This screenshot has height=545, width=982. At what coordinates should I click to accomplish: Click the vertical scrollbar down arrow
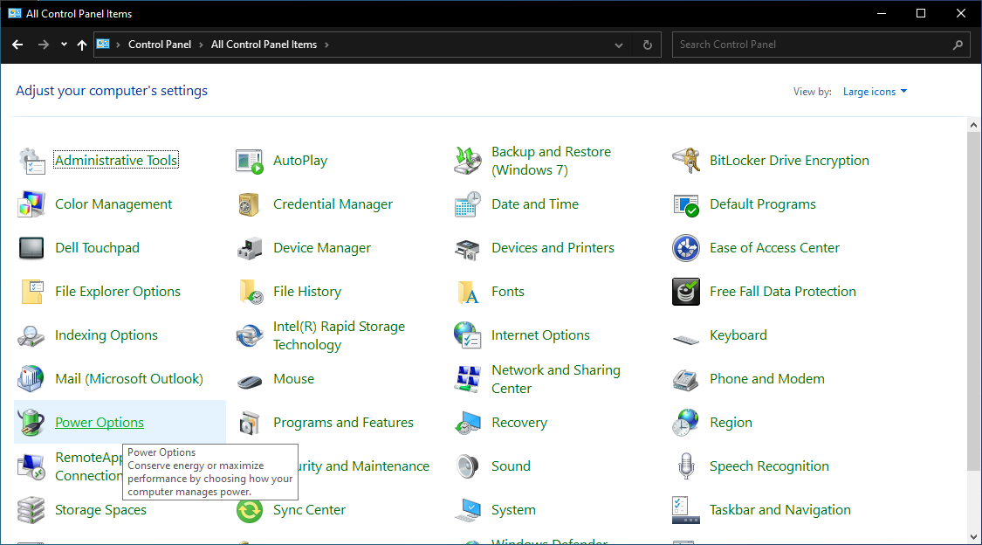click(x=974, y=535)
